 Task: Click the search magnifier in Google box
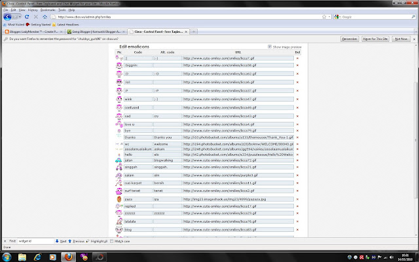pyautogui.click(x=413, y=17)
